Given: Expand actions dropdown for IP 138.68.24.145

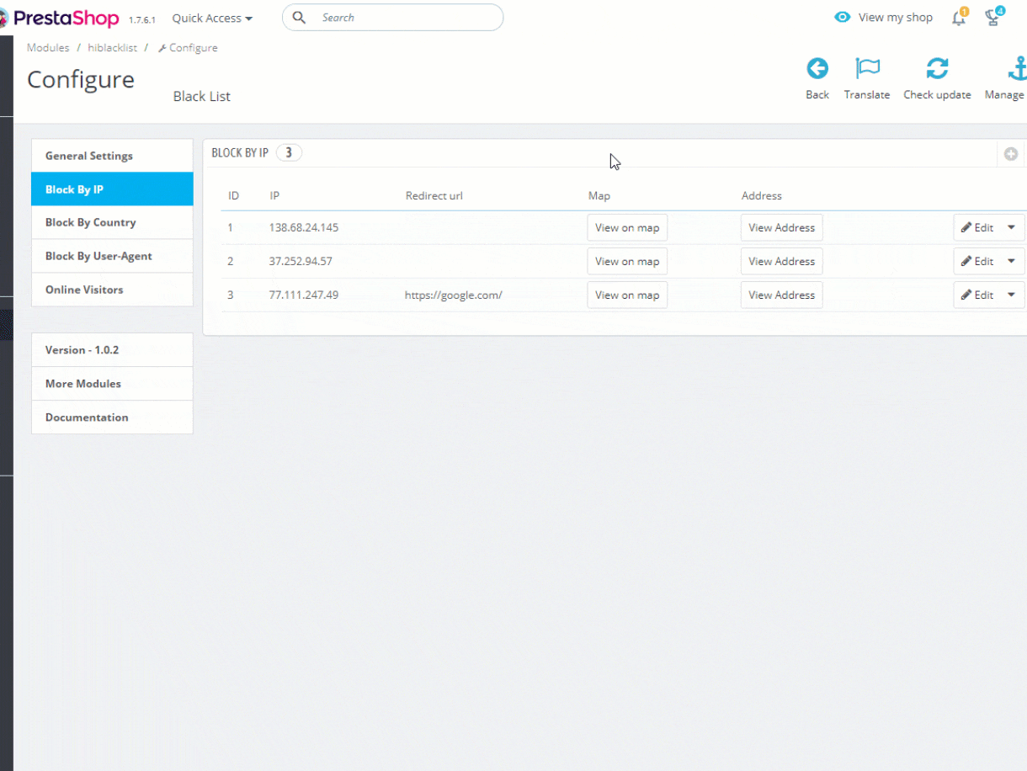Looking at the screenshot, I should click(1011, 227).
